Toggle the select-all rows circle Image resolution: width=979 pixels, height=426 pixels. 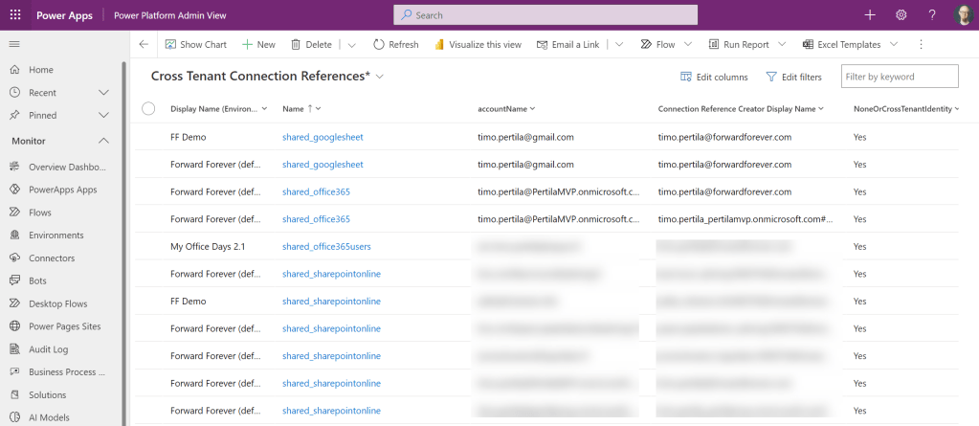pyautogui.click(x=148, y=109)
